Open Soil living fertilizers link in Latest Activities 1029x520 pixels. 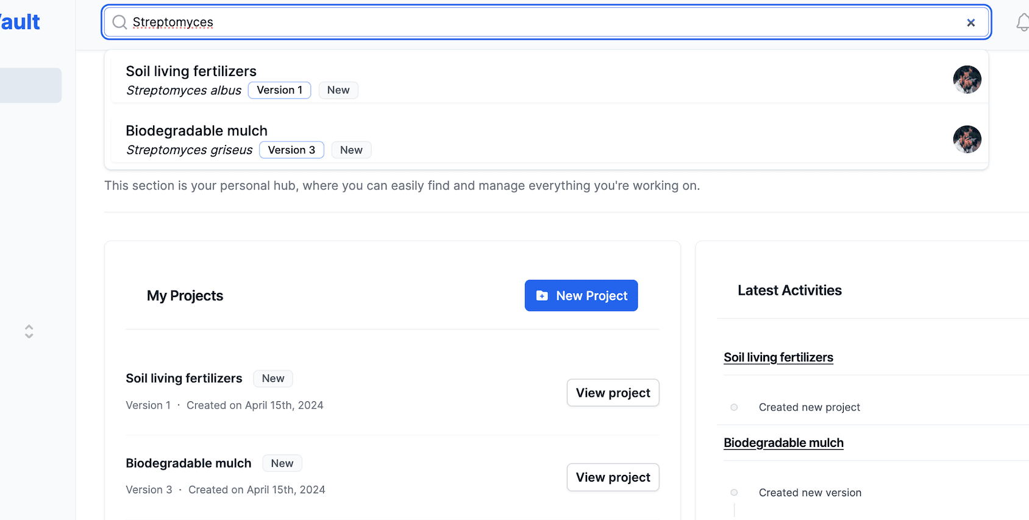tap(778, 357)
